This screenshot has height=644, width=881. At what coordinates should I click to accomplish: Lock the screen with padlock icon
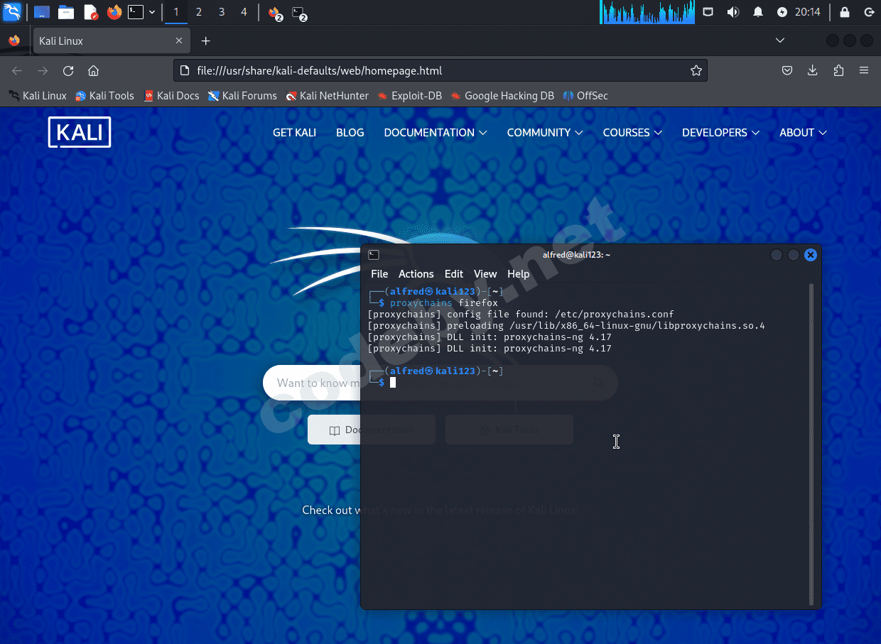[845, 12]
